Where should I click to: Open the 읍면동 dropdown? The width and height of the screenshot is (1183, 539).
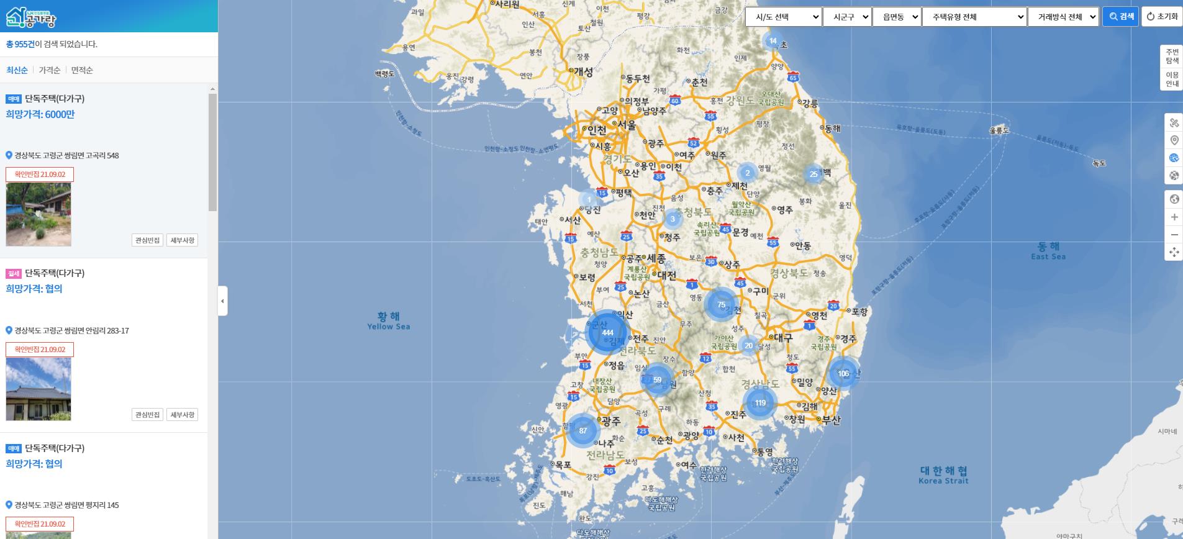point(897,17)
